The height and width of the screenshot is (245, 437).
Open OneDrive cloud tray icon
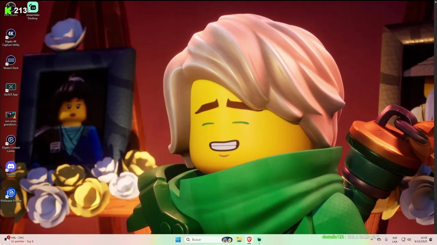pyautogui.click(x=379, y=240)
